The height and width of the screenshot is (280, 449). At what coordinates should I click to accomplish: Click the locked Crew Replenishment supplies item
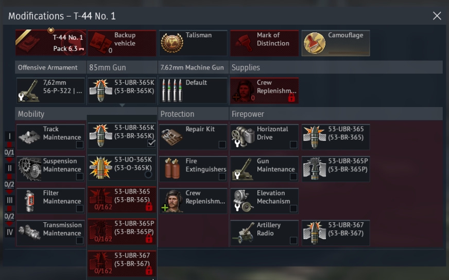click(264, 91)
